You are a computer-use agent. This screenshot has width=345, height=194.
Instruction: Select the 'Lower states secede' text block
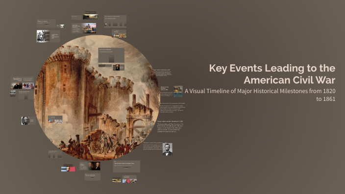171,126
